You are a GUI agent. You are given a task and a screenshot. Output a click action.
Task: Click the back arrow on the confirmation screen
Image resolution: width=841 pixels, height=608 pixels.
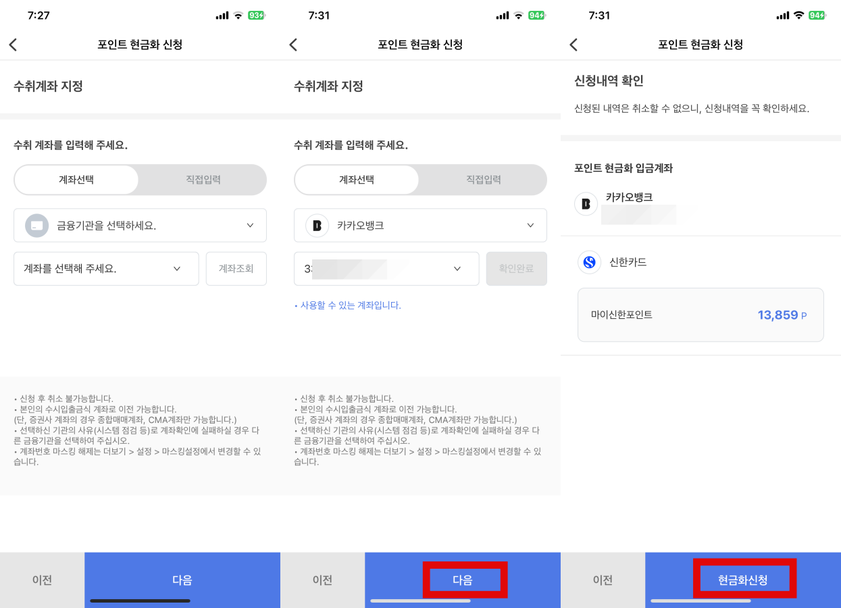tap(574, 44)
